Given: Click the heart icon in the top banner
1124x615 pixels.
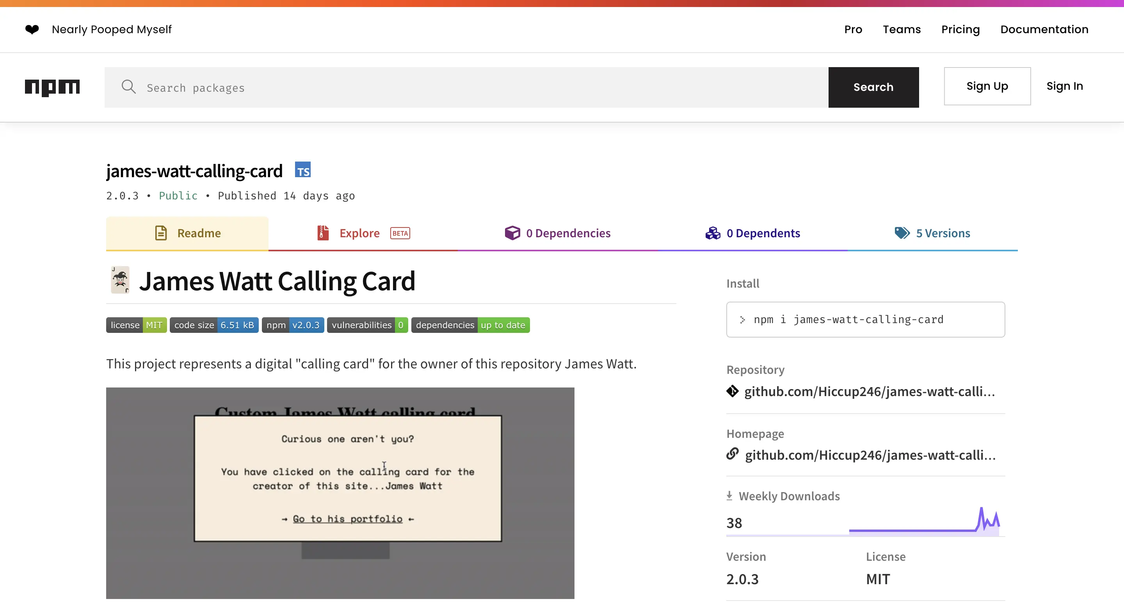Looking at the screenshot, I should pyautogui.click(x=32, y=29).
